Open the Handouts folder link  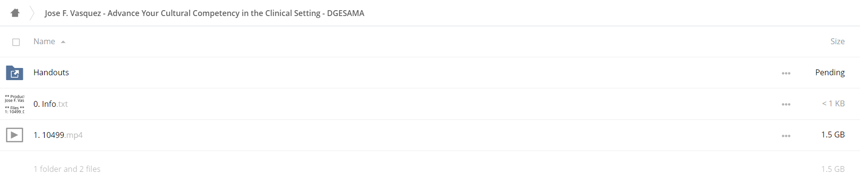pyautogui.click(x=51, y=72)
